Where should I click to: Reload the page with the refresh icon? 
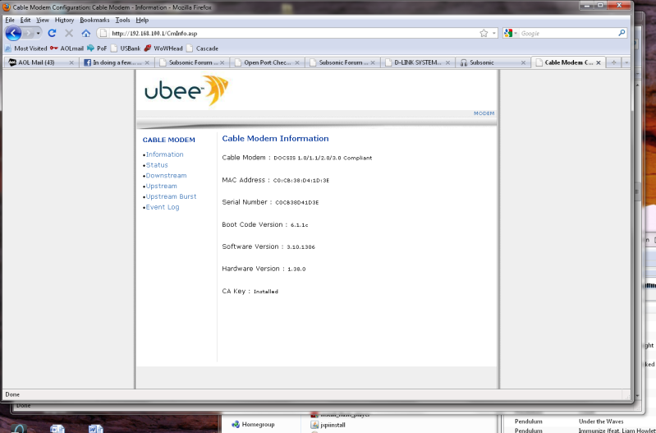point(52,33)
